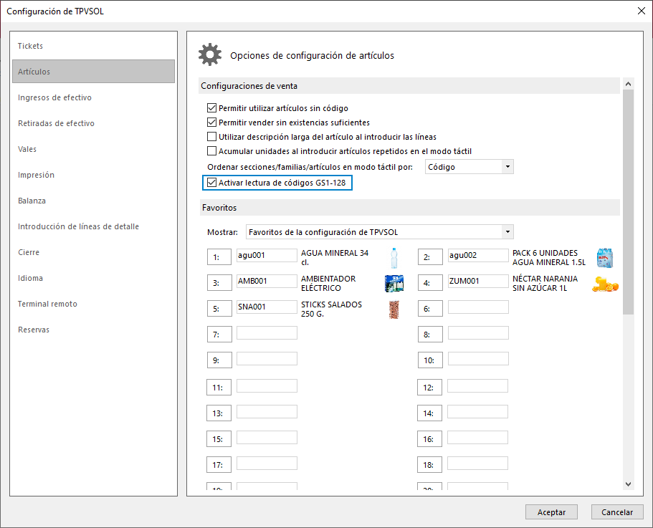Click favorite slot button 2:
Viewport: 653px width, 528px height.
(430, 257)
